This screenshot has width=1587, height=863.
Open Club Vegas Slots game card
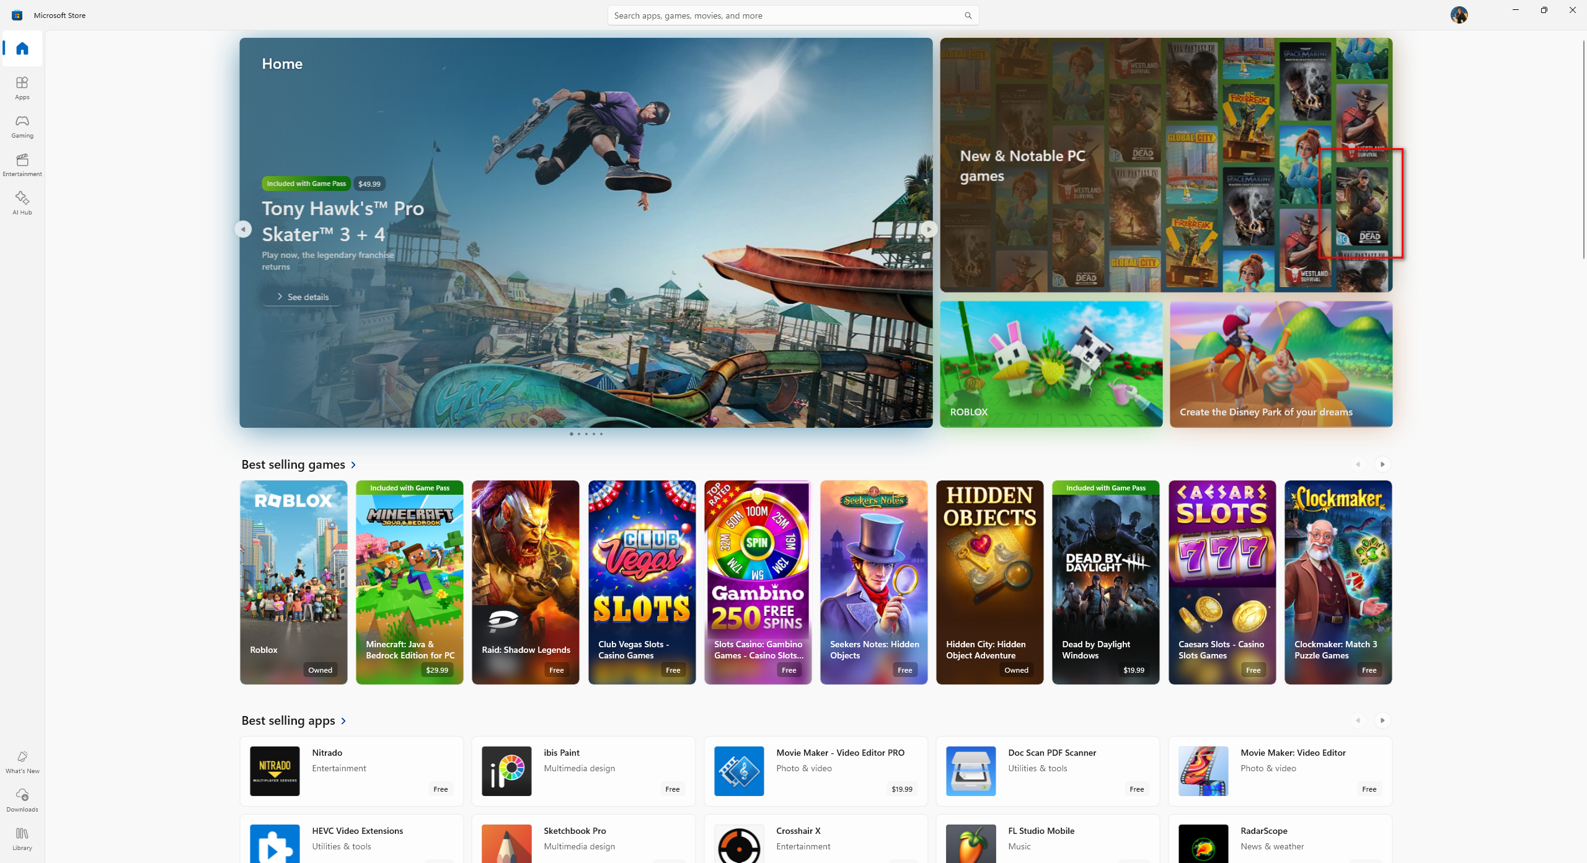coord(642,582)
